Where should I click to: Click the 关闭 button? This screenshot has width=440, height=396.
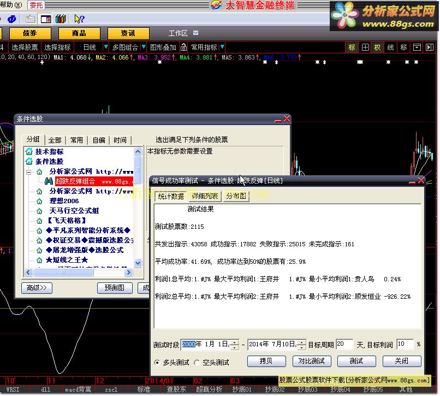pos(402,361)
